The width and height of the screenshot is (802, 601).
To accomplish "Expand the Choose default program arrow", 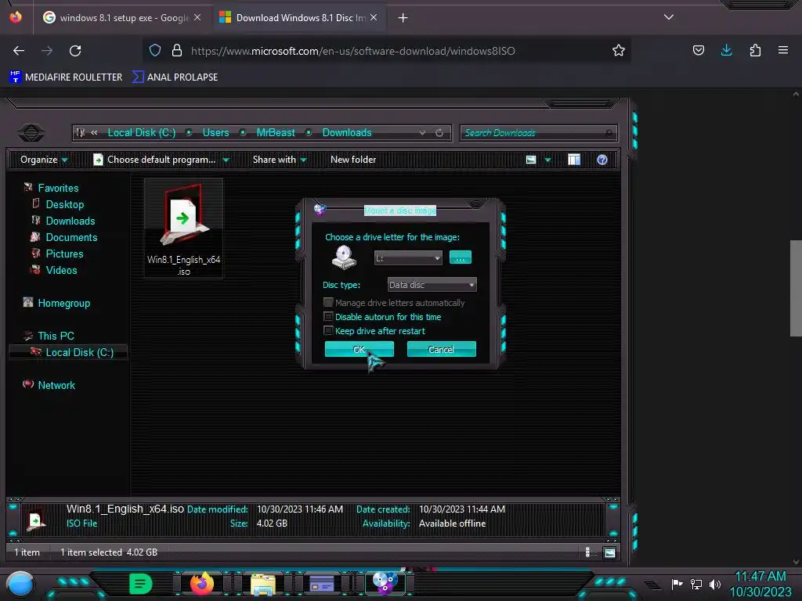I will pos(226,160).
